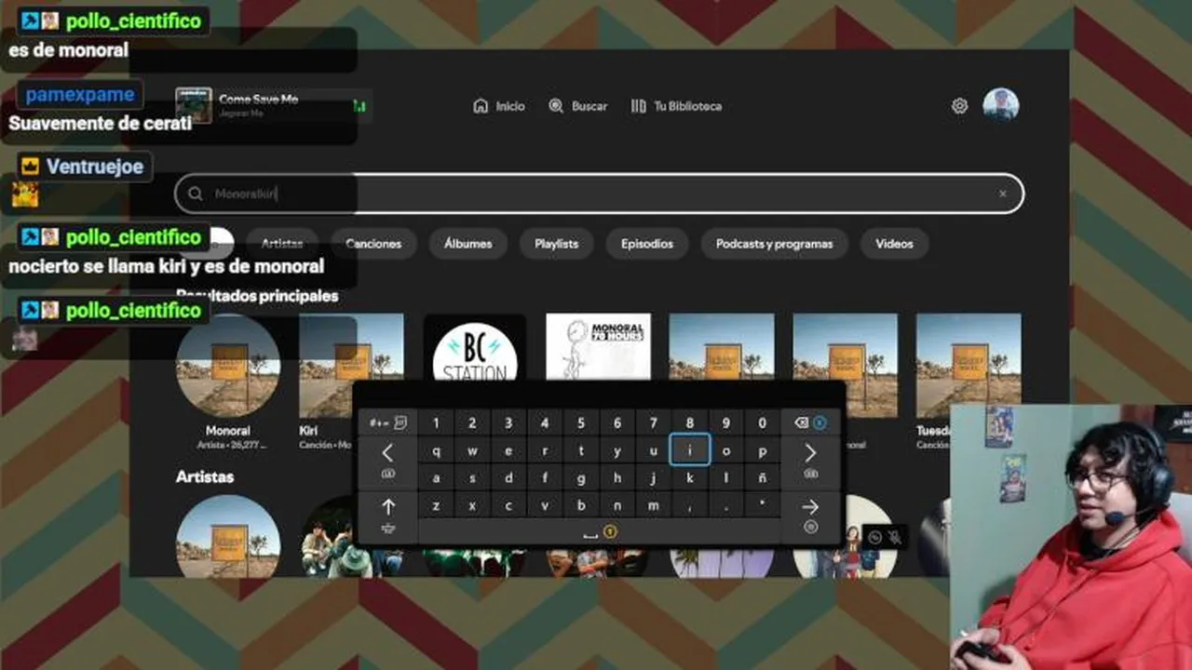This screenshot has width=1192, height=670.
Task: Tap the left cursor arrow key on keyboard
Action: (387, 461)
